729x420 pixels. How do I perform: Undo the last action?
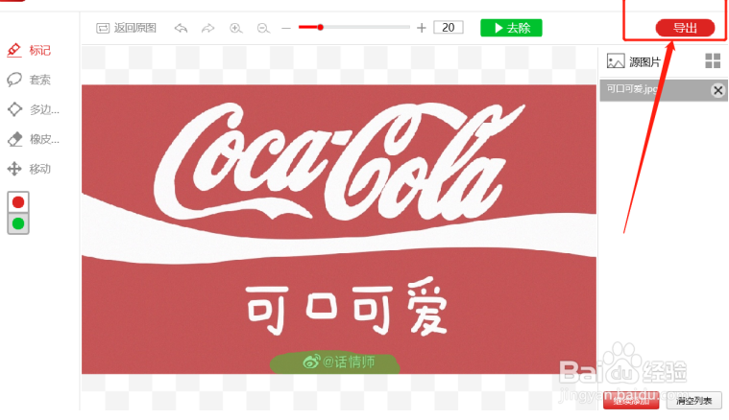click(x=181, y=29)
